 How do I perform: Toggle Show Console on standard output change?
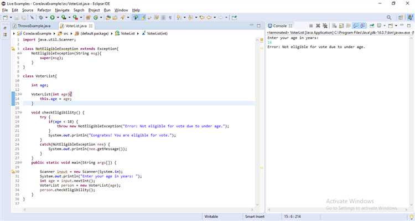[356, 25]
